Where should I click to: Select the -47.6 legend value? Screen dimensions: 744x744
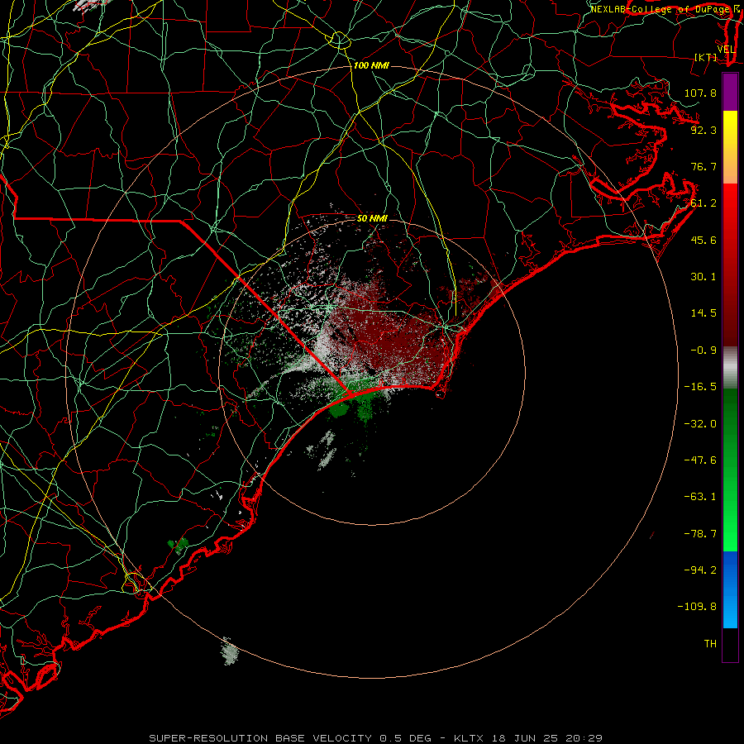[700, 460]
